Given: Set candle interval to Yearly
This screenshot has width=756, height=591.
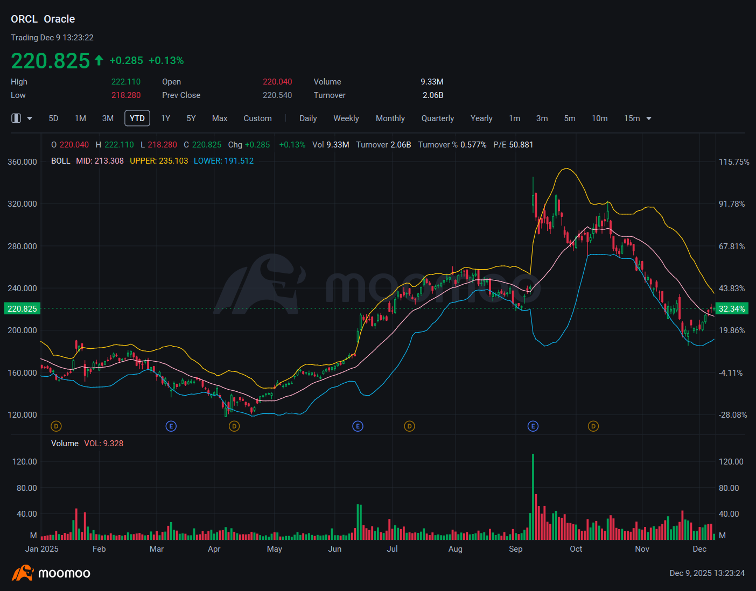Looking at the screenshot, I should (481, 118).
